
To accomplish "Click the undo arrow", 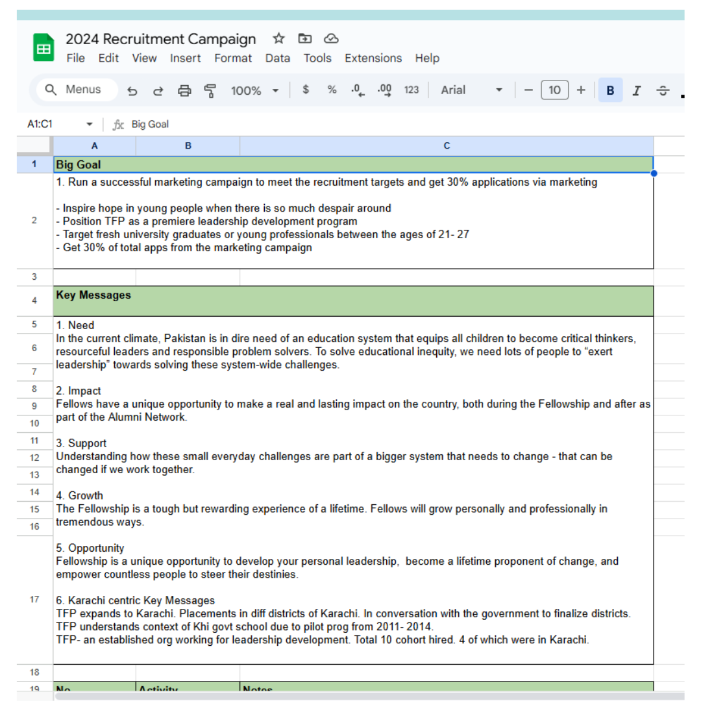I will 132,91.
